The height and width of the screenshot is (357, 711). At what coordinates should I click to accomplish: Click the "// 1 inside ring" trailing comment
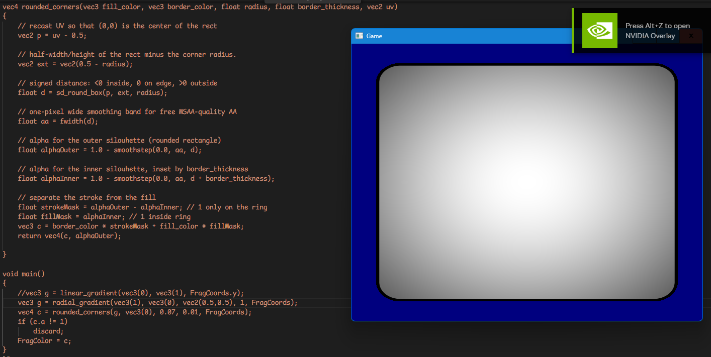pyautogui.click(x=160, y=216)
